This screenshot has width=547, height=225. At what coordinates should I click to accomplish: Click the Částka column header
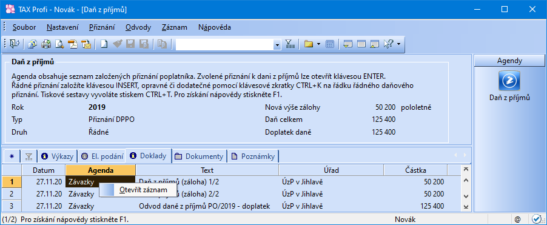tap(415, 170)
